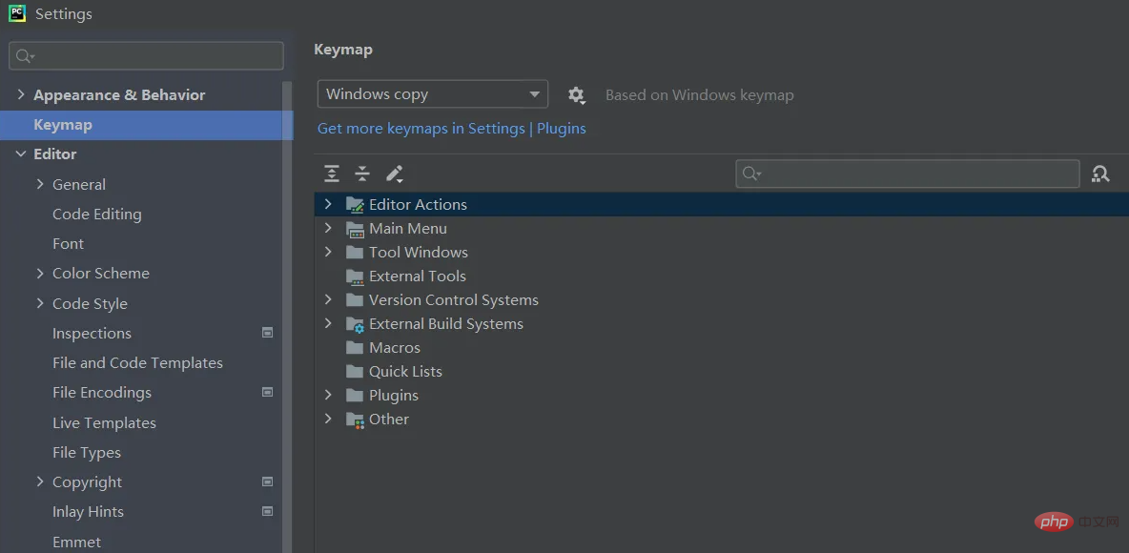This screenshot has height=553, width=1129.
Task: Expand the Main Menu keymap group
Action: point(328,228)
